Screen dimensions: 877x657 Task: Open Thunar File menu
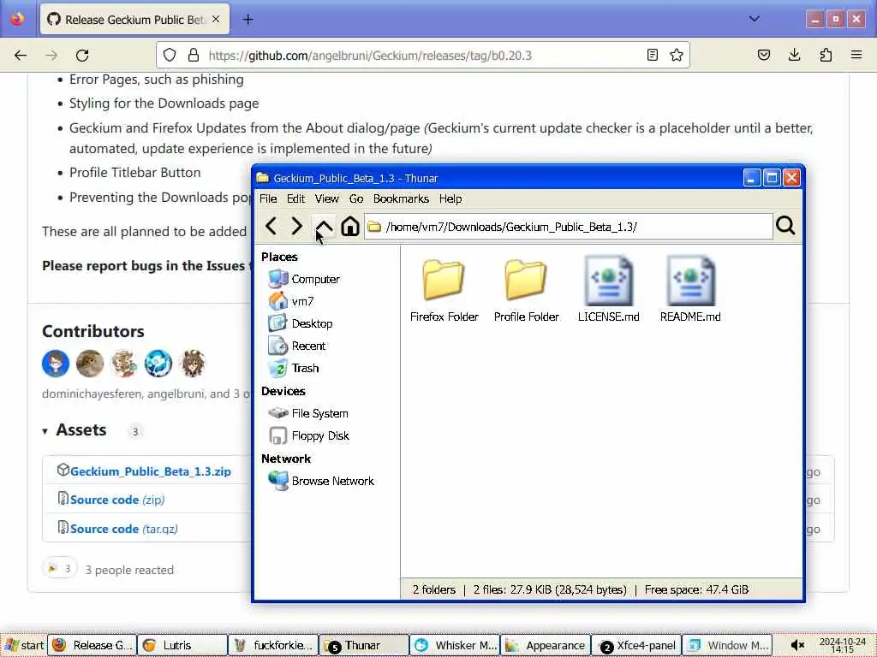(x=268, y=198)
